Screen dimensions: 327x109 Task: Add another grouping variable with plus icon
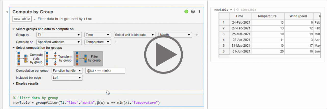[x=197, y=35]
